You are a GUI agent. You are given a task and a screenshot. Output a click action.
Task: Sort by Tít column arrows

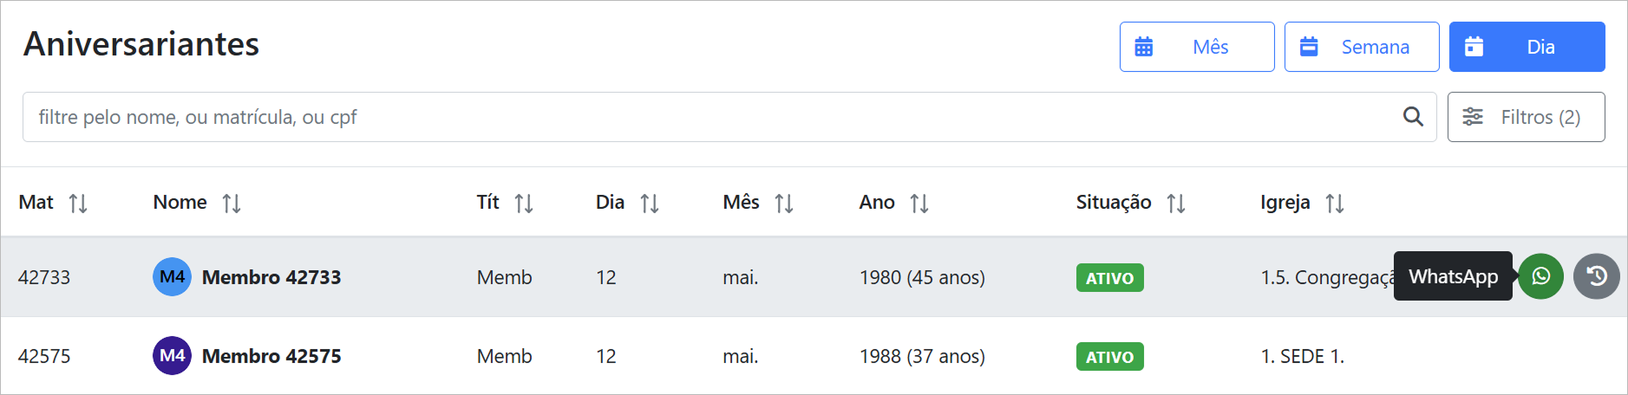tap(524, 204)
